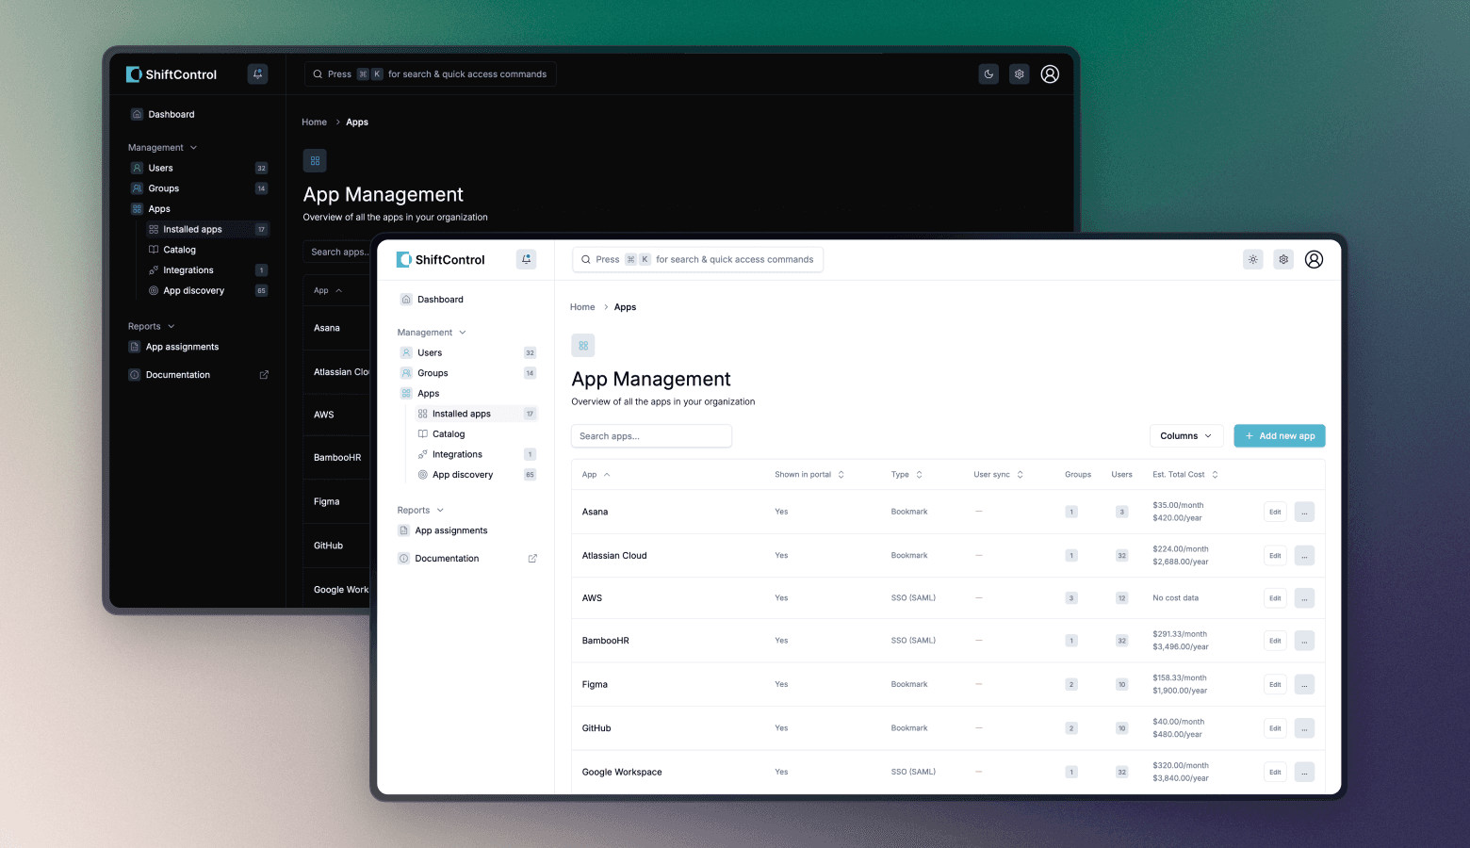The height and width of the screenshot is (848, 1470).
Task: Click external link icon beside Documentation, dark window
Action: 264,375
